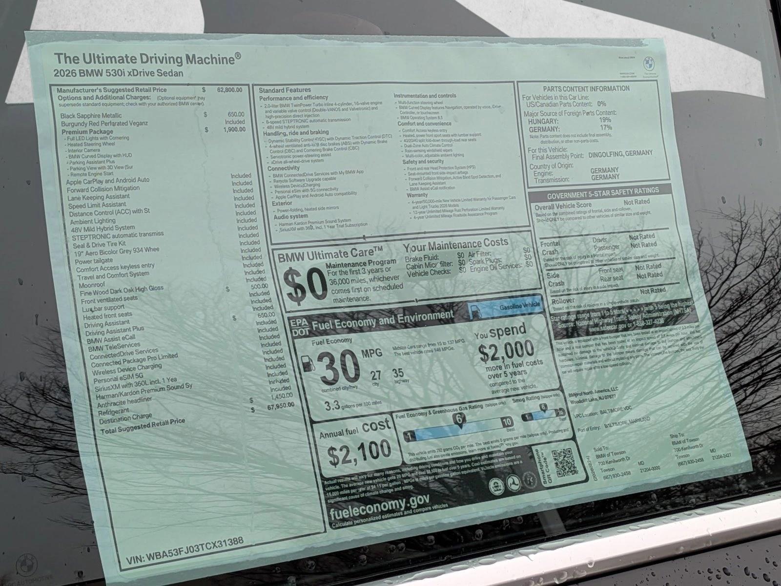Select marker 6 on the Smog Rating scale
This screenshot has height=586, width=781.
(543, 407)
